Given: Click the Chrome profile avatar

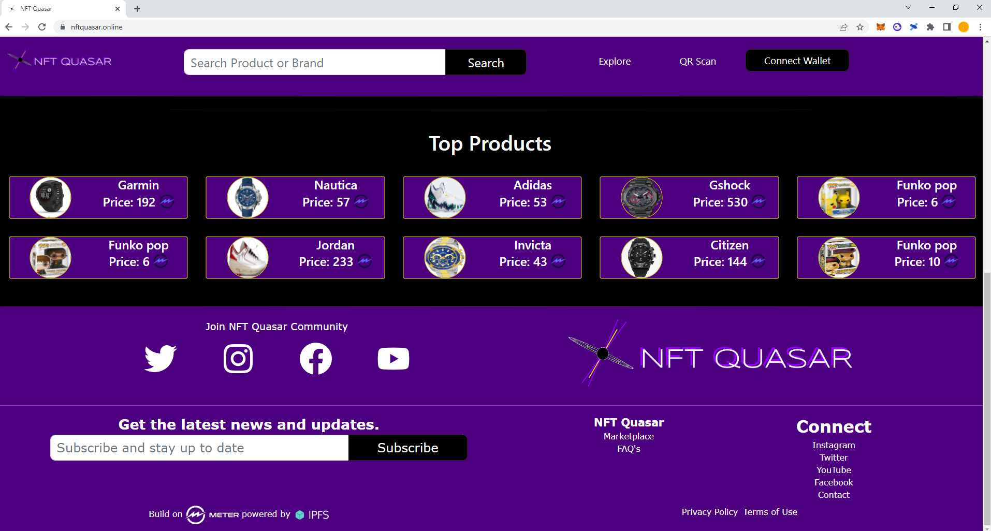Looking at the screenshot, I should pos(964,27).
